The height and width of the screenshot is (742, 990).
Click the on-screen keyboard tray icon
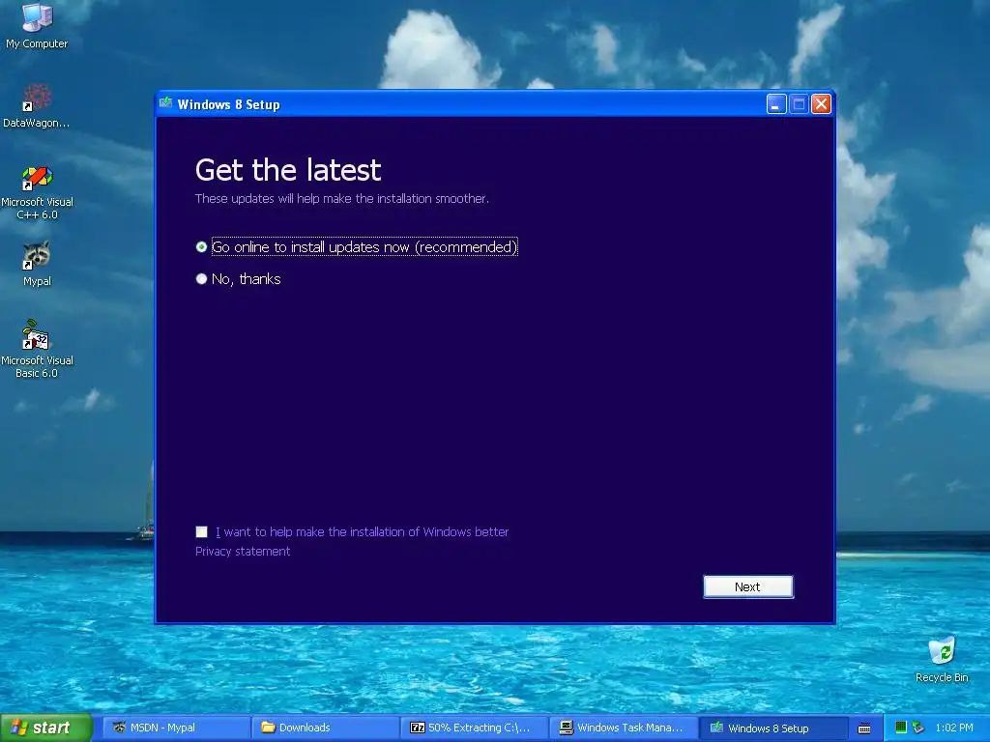(864, 728)
